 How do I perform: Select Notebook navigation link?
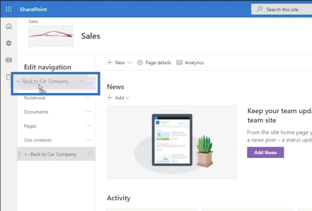[35, 98]
